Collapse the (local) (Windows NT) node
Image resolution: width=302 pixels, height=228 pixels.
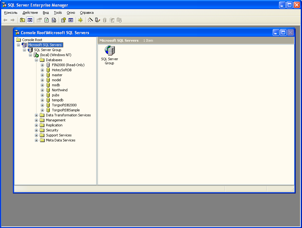click(30, 55)
